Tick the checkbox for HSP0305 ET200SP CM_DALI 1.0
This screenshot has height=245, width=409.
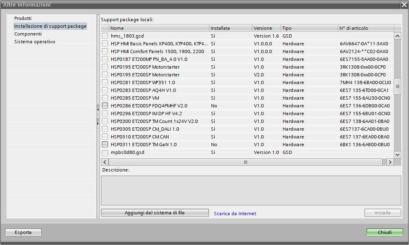tap(105, 129)
